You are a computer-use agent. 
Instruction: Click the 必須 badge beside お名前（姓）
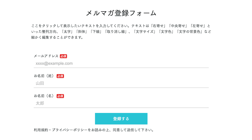[x=60, y=76]
